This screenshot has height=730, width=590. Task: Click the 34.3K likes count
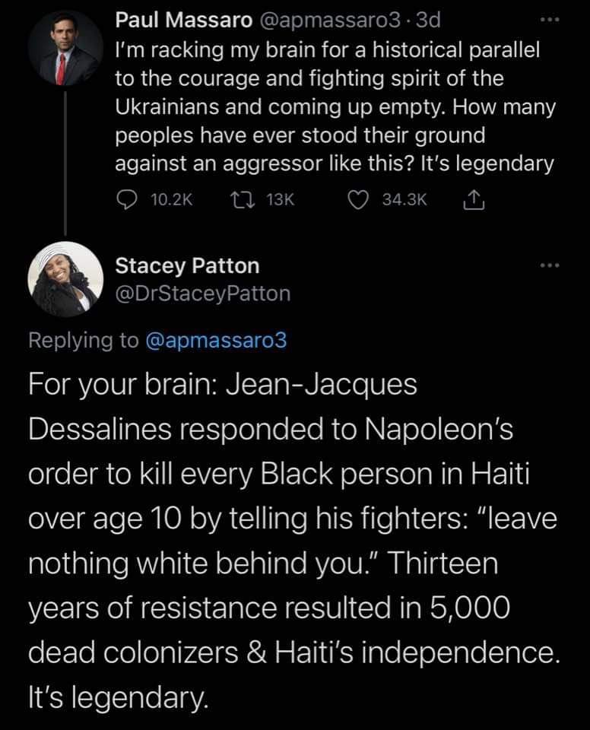coord(404,199)
